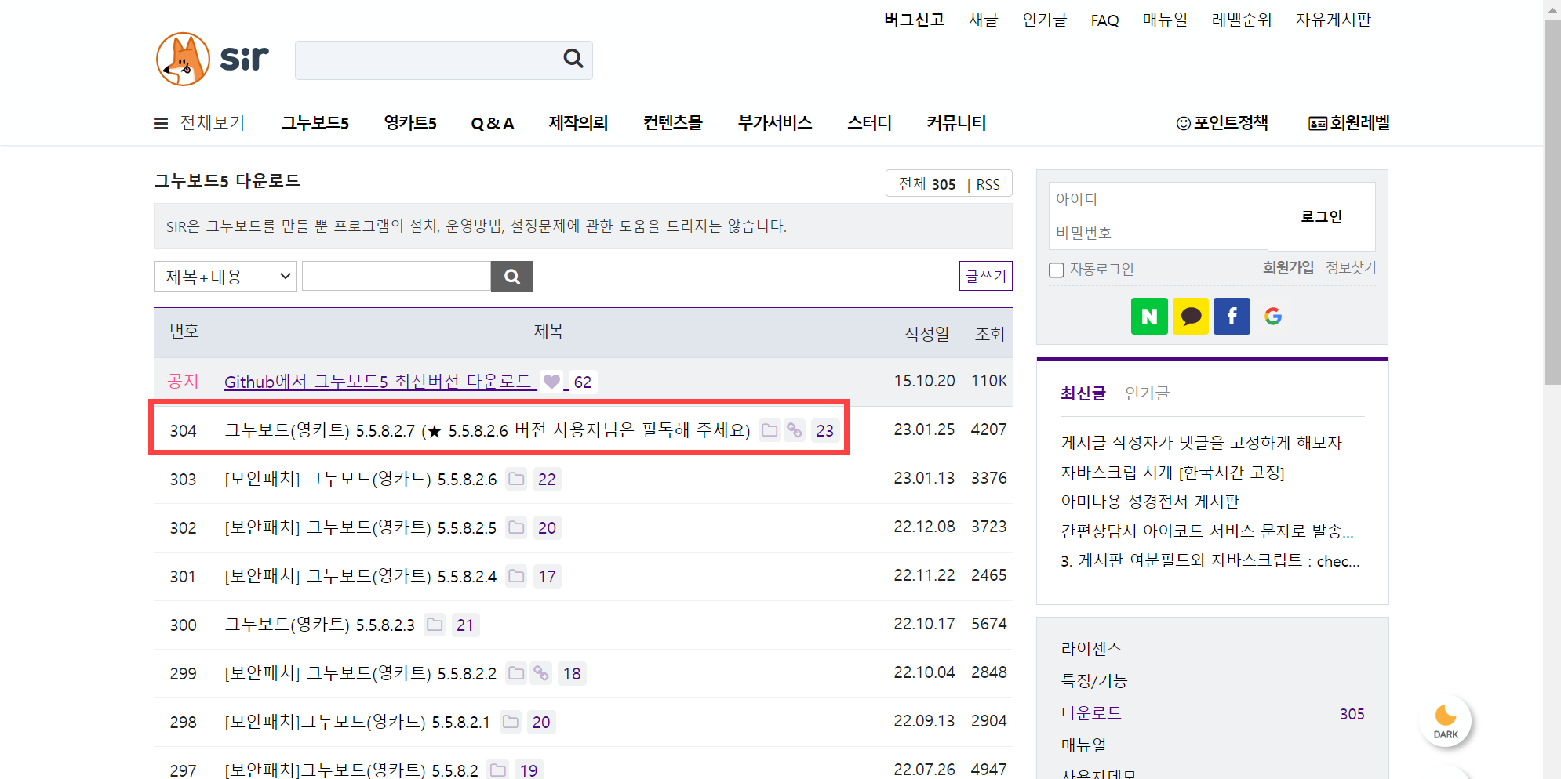
Task: Open the 라이센스 sidebar link
Action: pyautogui.click(x=1091, y=649)
